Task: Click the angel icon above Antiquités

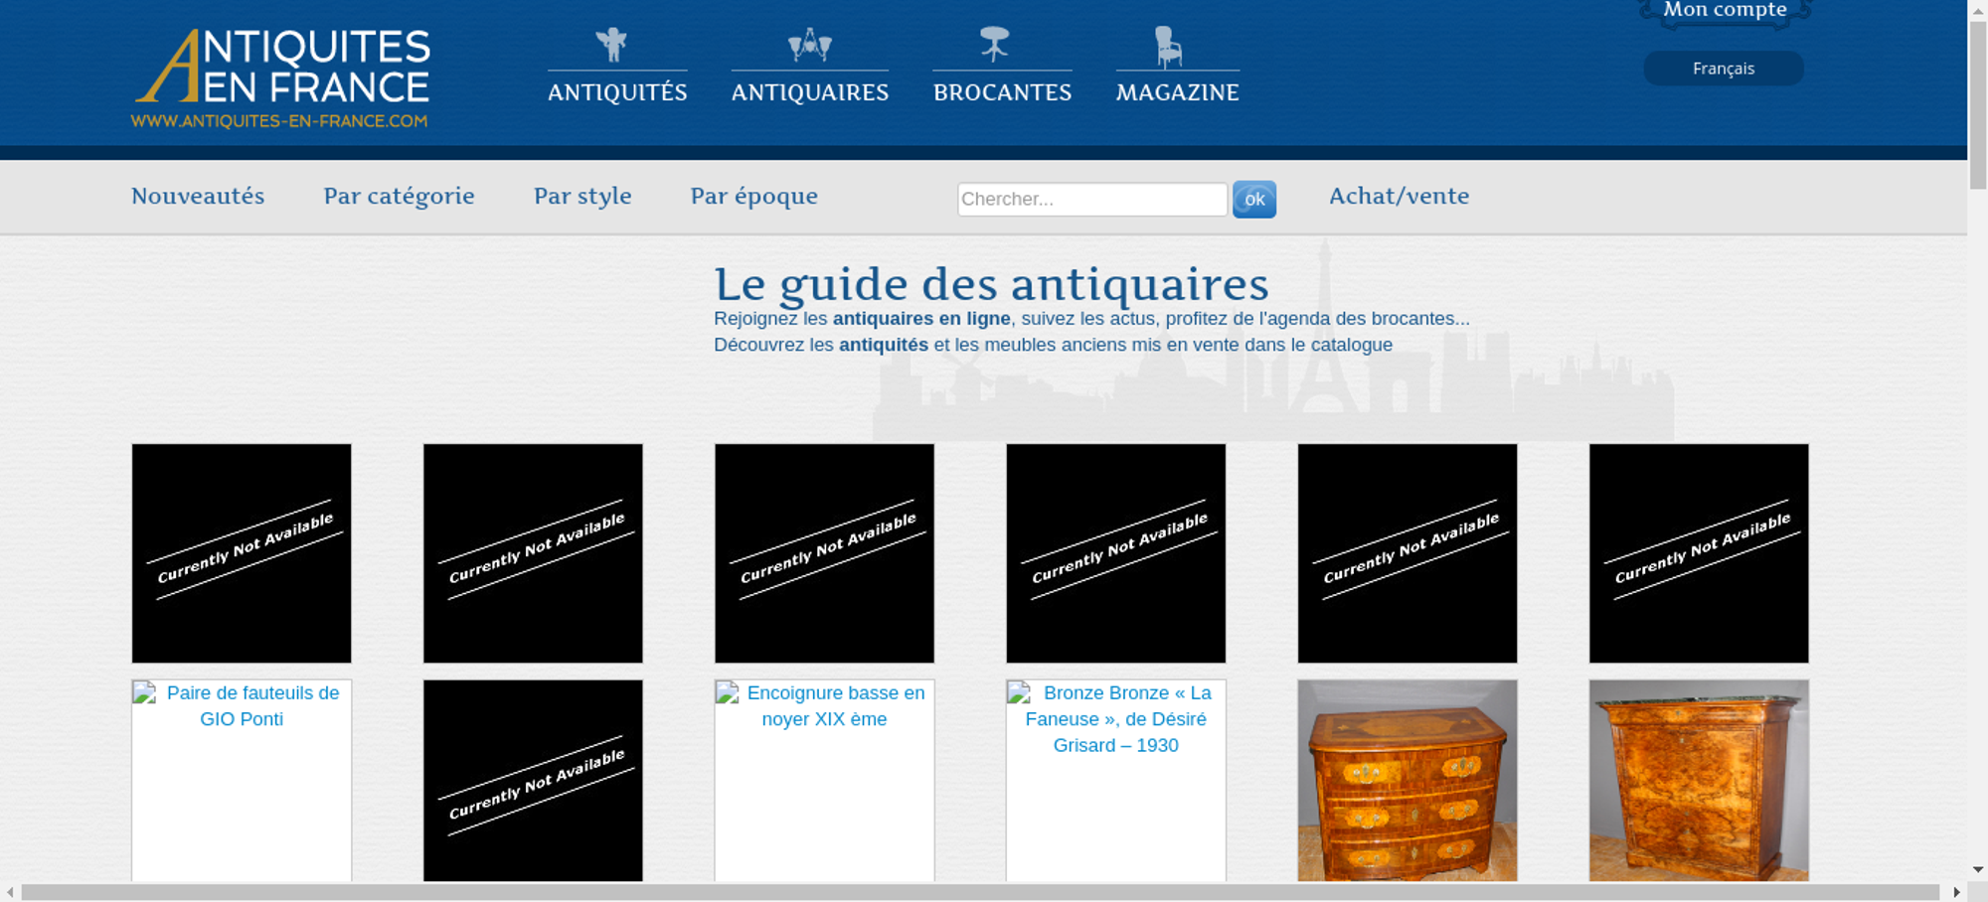Action: click(611, 45)
